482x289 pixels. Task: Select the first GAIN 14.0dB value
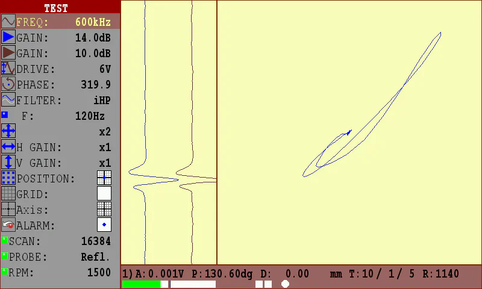point(93,38)
